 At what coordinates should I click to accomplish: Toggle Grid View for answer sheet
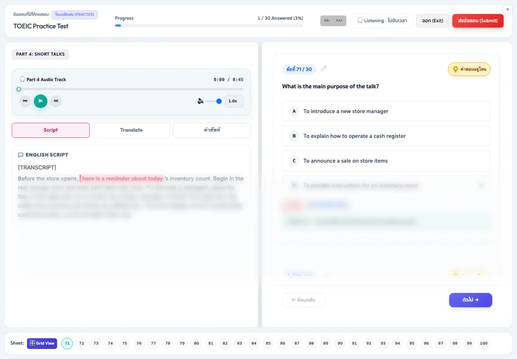point(42,343)
